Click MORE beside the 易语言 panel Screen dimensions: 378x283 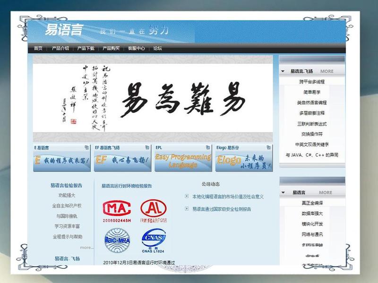pyautogui.click(x=326, y=192)
